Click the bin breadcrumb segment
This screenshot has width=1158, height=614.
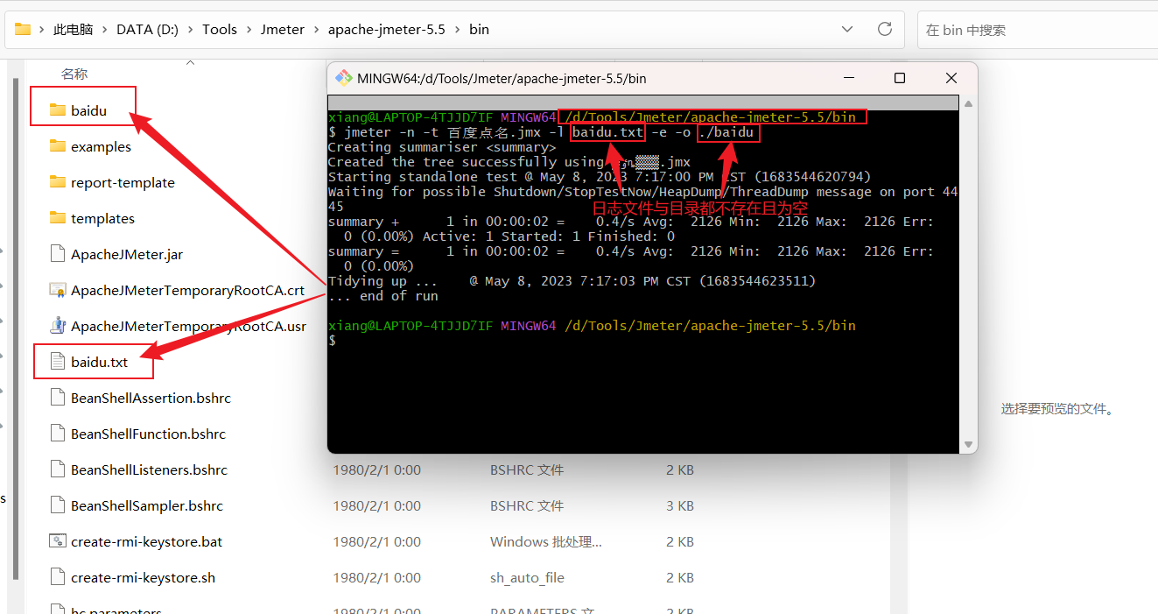[x=479, y=30]
